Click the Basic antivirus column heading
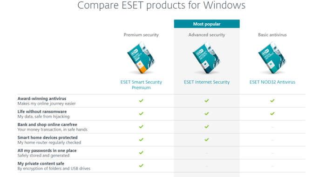The width and height of the screenshot is (326, 177). click(272, 35)
